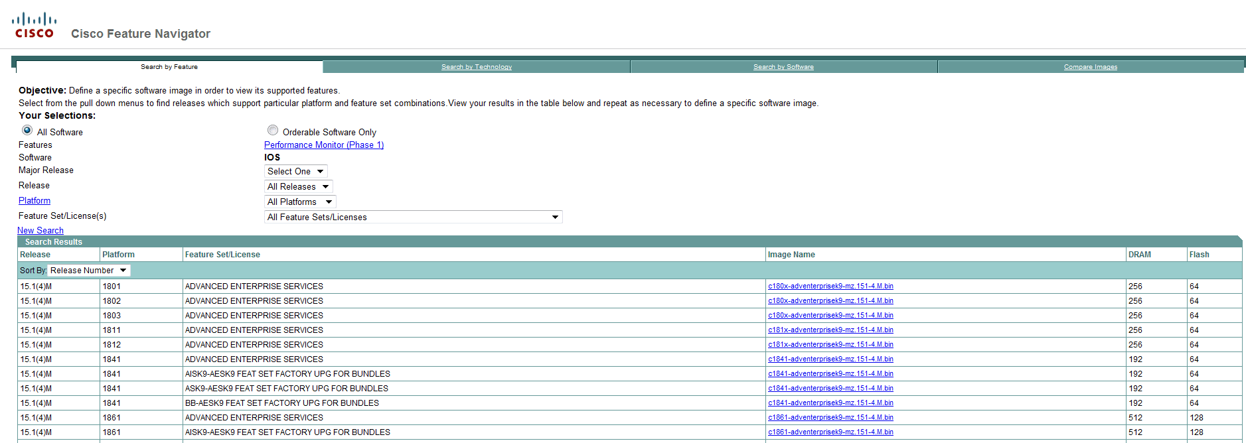Open the Sort By Release Number dropdown
This screenshot has width=1246, height=443.
coord(89,270)
